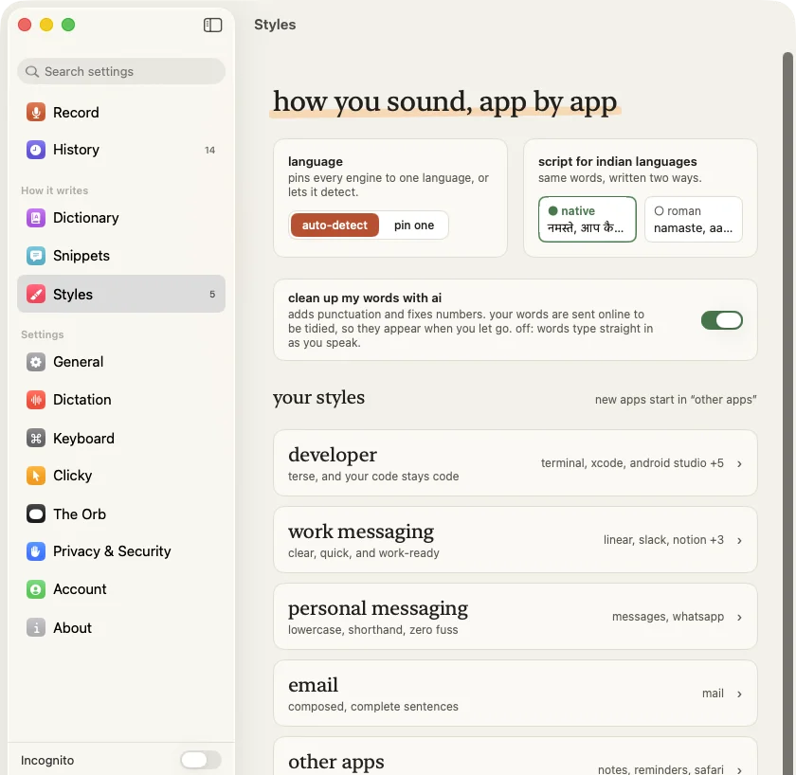Open the email style title
The width and height of the screenshot is (796, 775).
pos(314,685)
